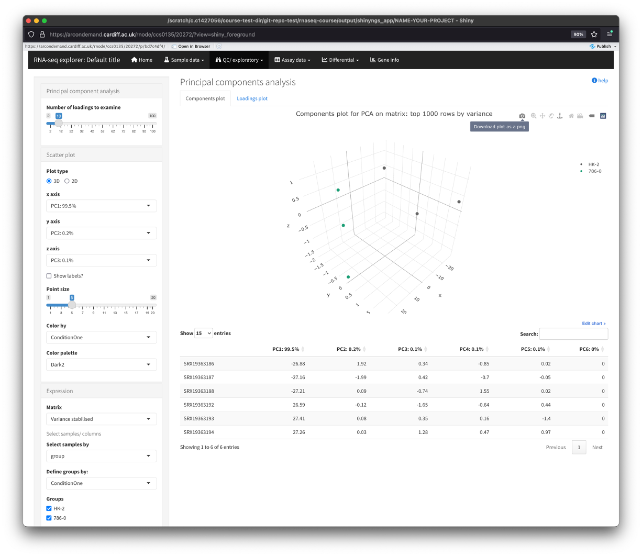The image size is (642, 556).
Task: Choose turntable rotation tool in plot toolbar
Action: pyautogui.click(x=559, y=116)
